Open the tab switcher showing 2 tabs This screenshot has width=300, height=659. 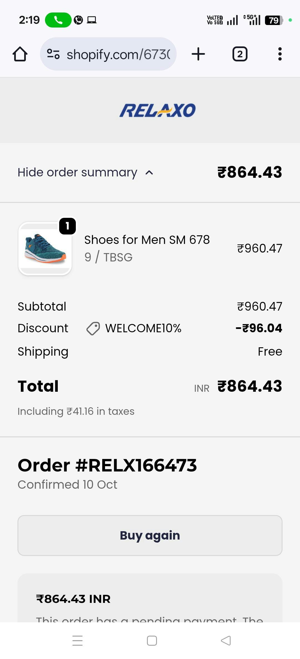coord(240,54)
